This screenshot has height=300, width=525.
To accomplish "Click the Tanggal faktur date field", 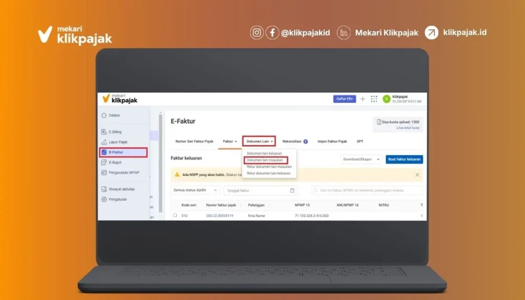I will tap(260, 191).
